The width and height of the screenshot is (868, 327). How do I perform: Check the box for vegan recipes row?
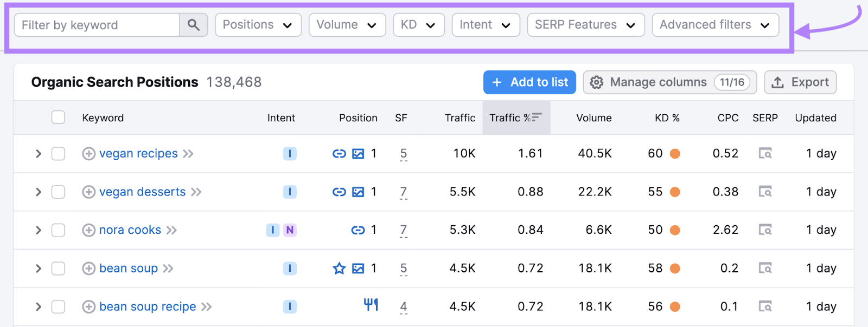point(58,154)
